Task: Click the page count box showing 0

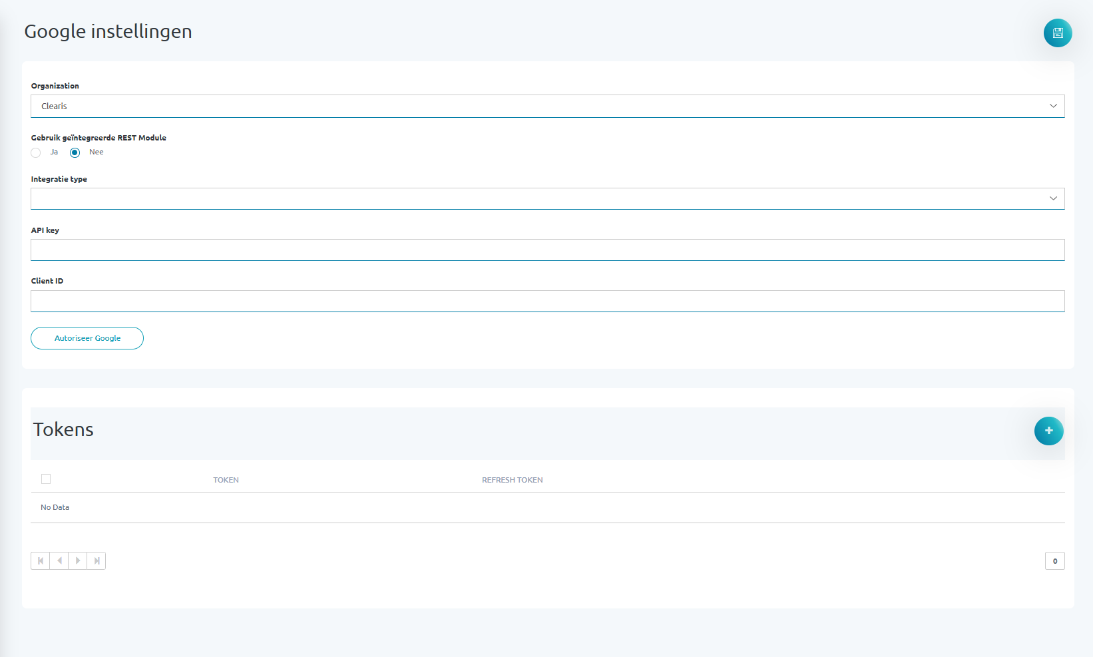Action: click(x=1054, y=561)
